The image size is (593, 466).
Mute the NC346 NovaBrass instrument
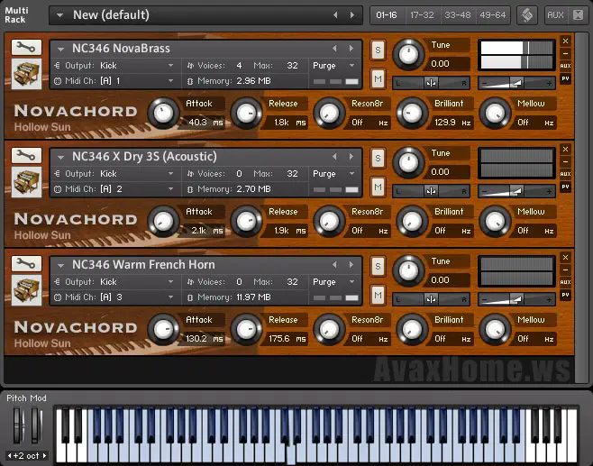click(x=378, y=78)
